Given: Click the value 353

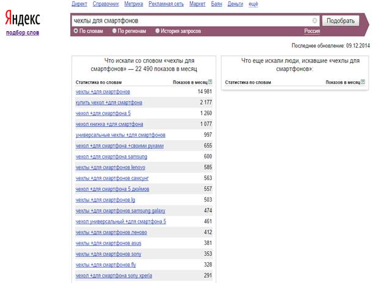Looking at the screenshot, I should (x=208, y=254).
